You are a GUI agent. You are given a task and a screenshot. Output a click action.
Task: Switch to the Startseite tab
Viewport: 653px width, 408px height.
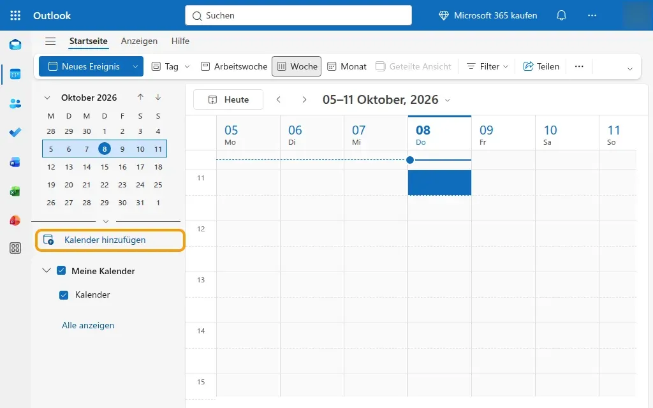[x=88, y=41]
